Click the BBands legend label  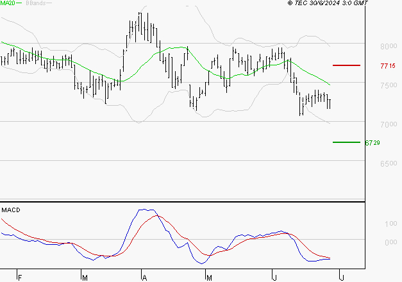tap(36, 3)
